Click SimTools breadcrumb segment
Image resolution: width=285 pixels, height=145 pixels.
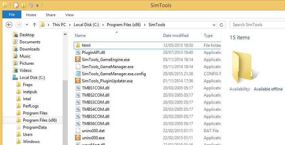click(x=157, y=25)
